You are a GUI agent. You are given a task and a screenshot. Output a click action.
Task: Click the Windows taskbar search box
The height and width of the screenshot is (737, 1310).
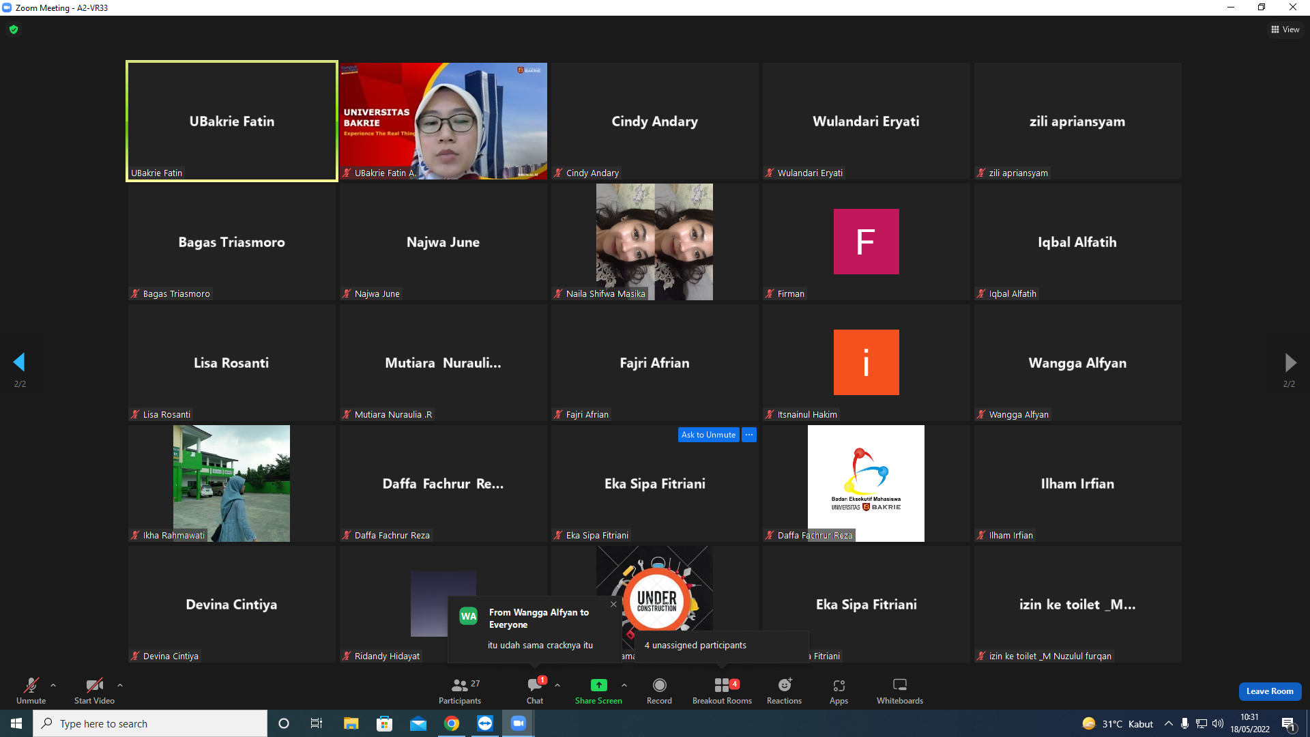pyautogui.click(x=150, y=723)
